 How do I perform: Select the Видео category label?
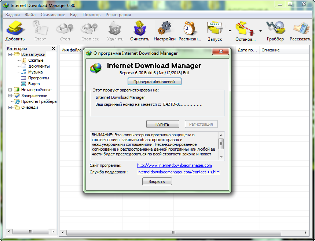click(x=34, y=84)
